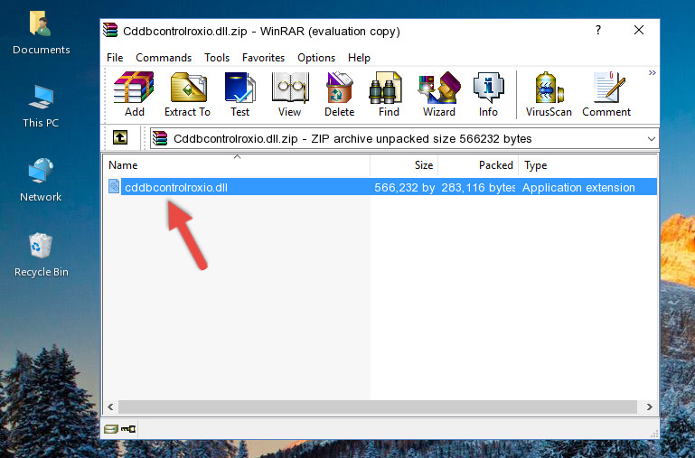Click the horizontal scrollbar track
This screenshot has width=695, height=458.
tap(378, 407)
